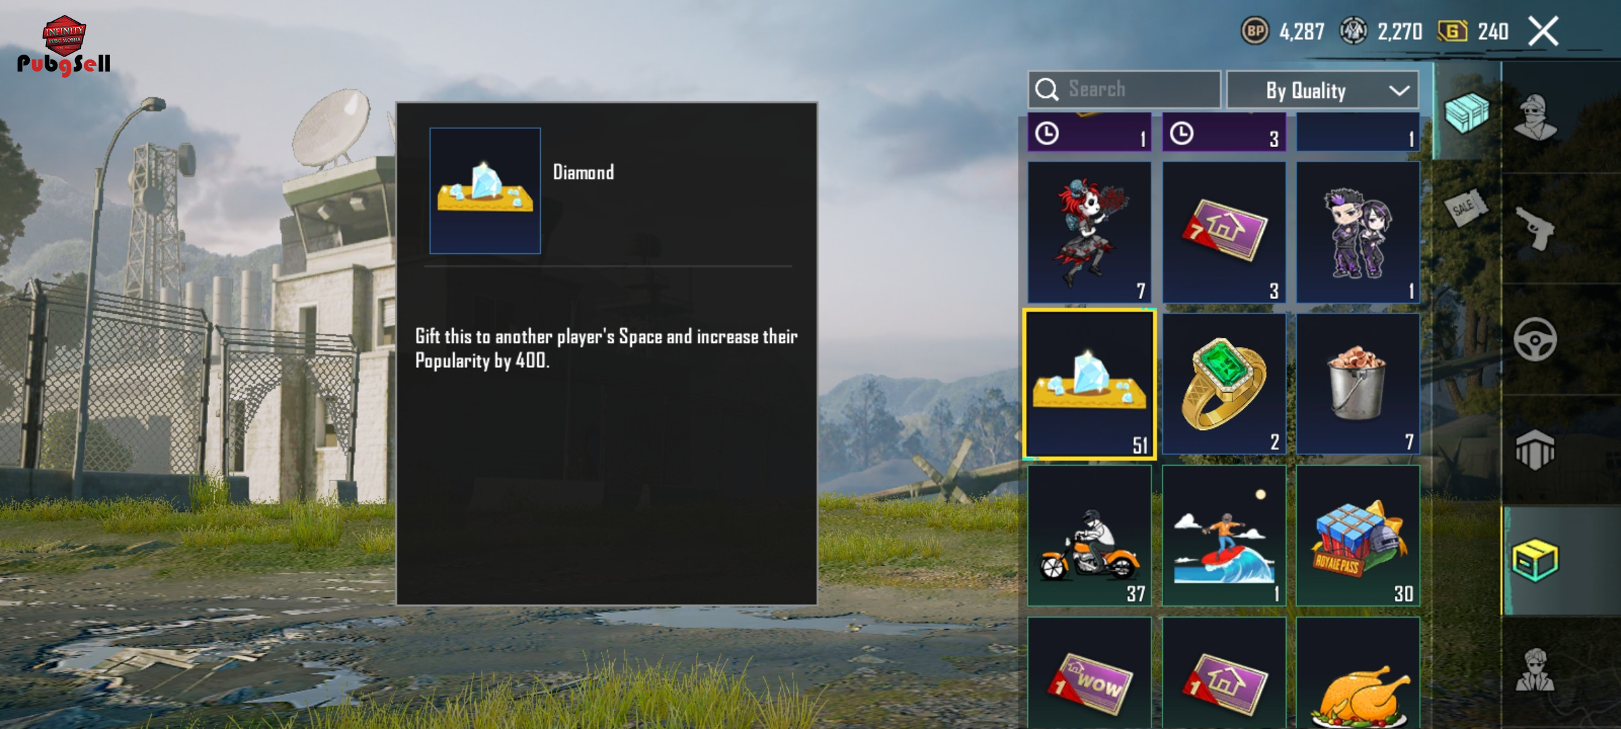Open the steering wheel vehicle category
Screen dimensions: 1621x729
(1535, 339)
